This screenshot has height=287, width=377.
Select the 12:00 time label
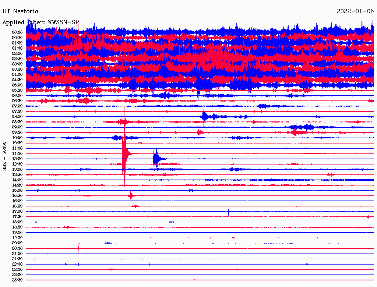pyautogui.click(x=17, y=159)
